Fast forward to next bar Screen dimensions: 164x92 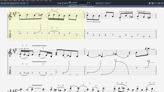click(65, 3)
